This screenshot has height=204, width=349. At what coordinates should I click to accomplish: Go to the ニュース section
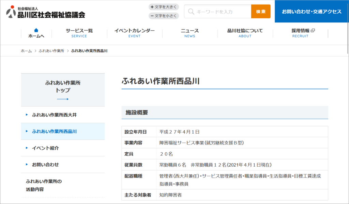coord(189,33)
